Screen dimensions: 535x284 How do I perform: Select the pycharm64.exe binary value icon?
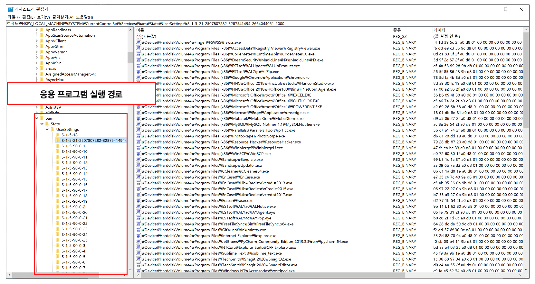coord(139,242)
